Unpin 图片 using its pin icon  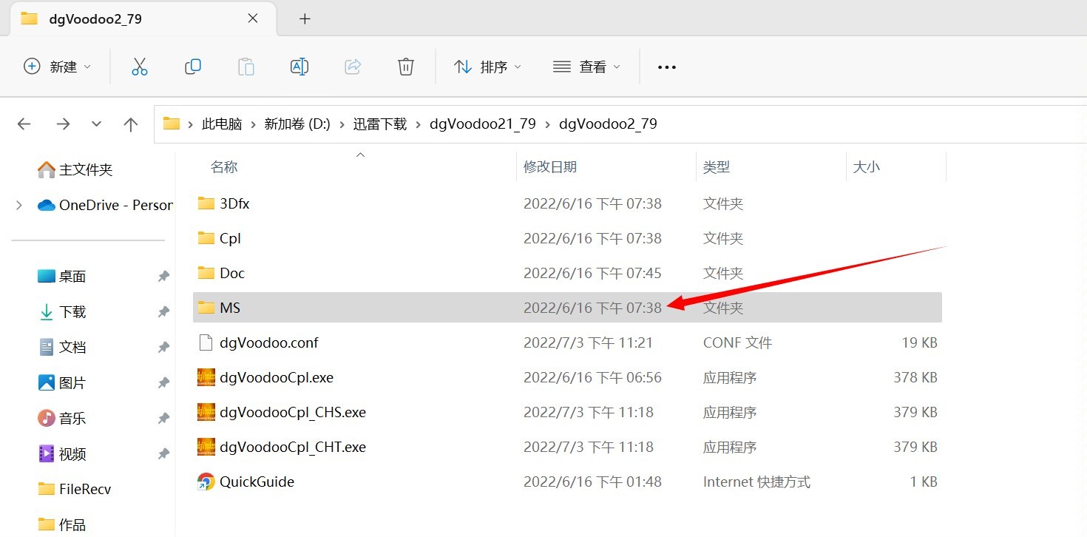pos(163,383)
